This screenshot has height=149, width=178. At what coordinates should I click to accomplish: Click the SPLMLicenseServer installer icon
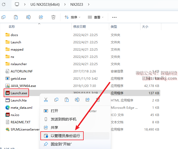[x=8, y=129]
